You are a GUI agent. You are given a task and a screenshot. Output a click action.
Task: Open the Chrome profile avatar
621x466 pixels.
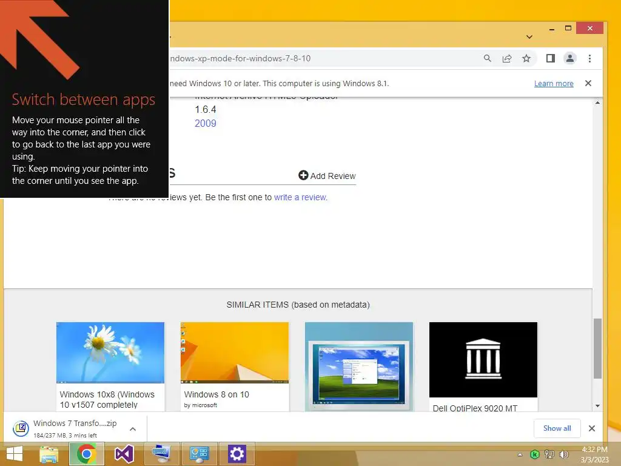pos(569,59)
